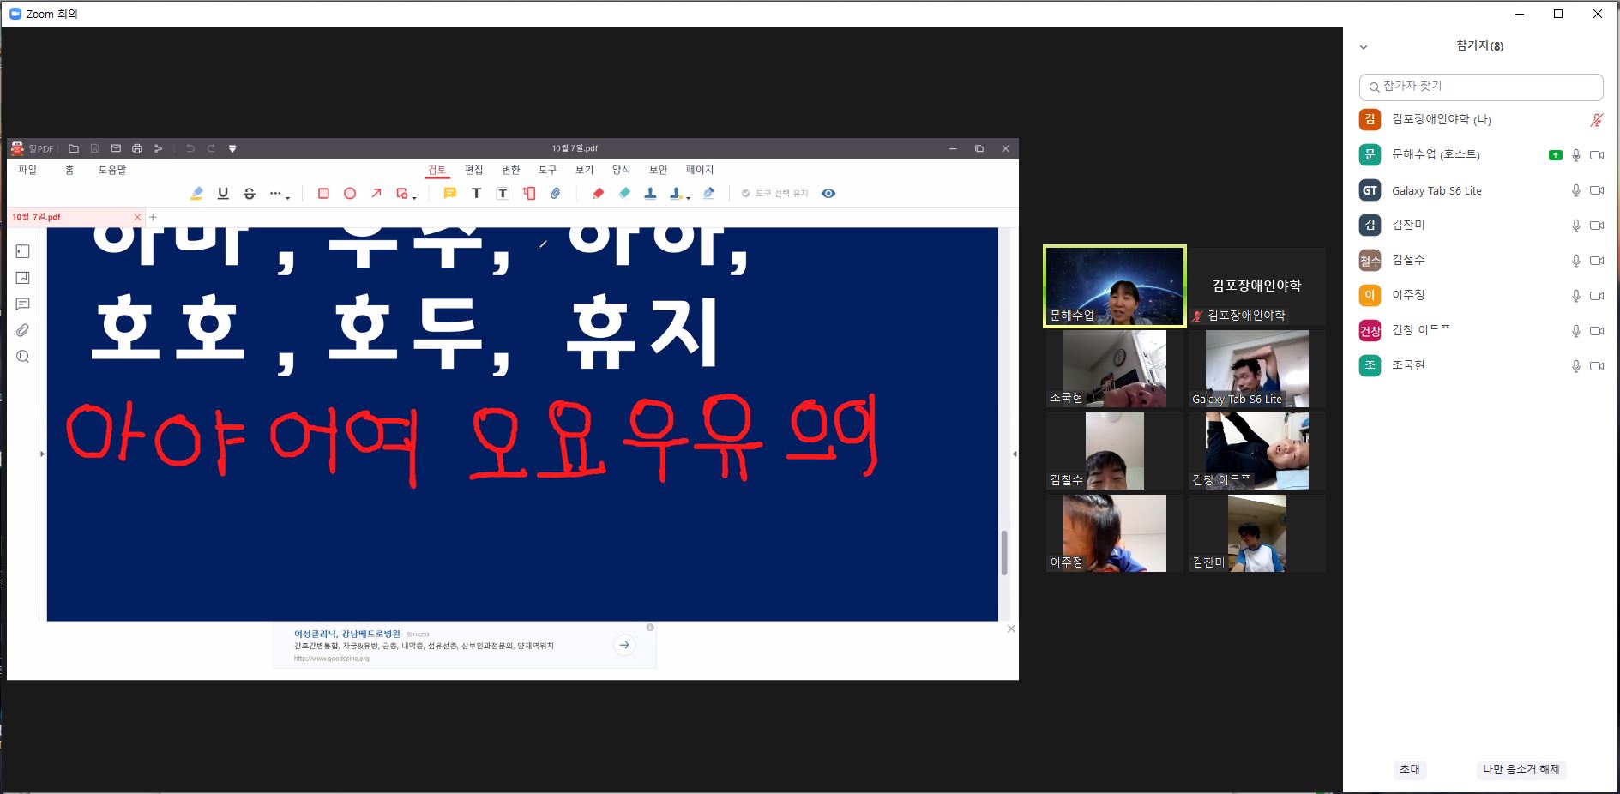Screen dimensions: 1620x794
Task: Select the text box tool
Action: [503, 194]
